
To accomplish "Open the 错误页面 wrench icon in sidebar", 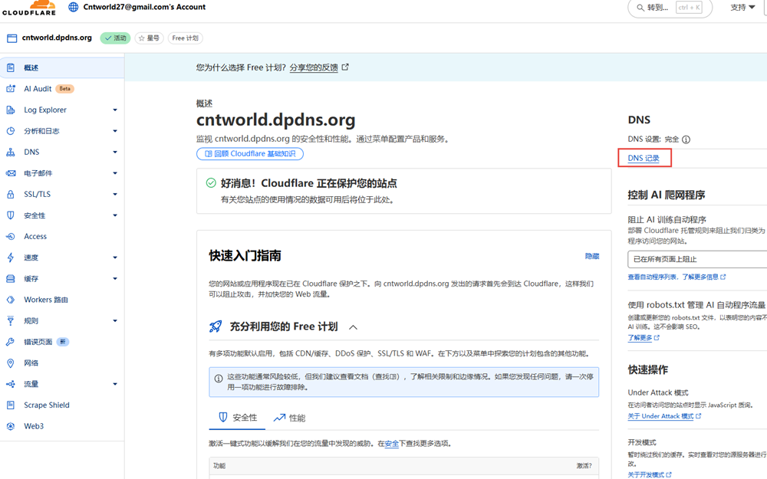I will point(10,342).
